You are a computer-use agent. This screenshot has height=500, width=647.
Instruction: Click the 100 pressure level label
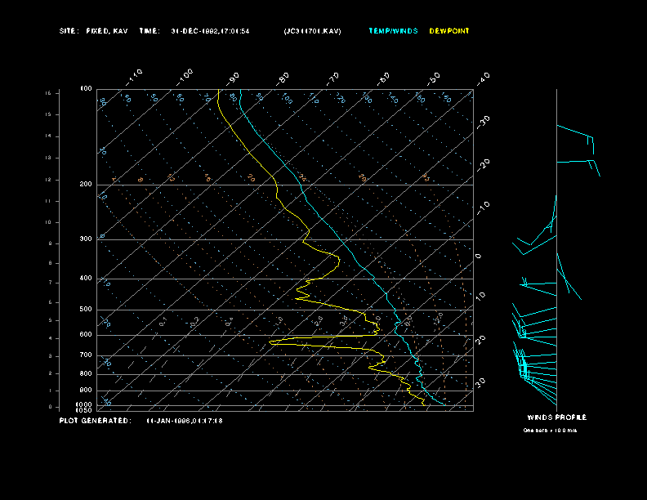click(x=86, y=88)
